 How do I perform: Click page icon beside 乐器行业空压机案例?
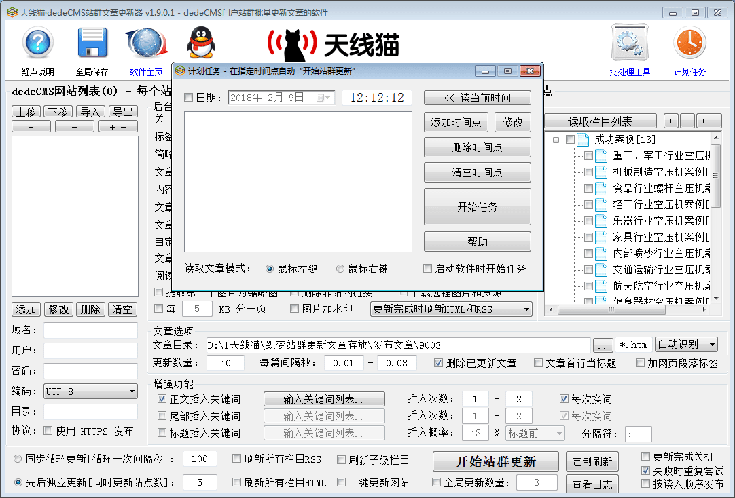[601, 221]
